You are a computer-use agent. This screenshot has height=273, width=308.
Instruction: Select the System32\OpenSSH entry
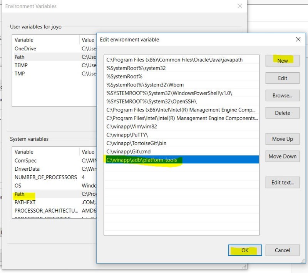pos(181,102)
